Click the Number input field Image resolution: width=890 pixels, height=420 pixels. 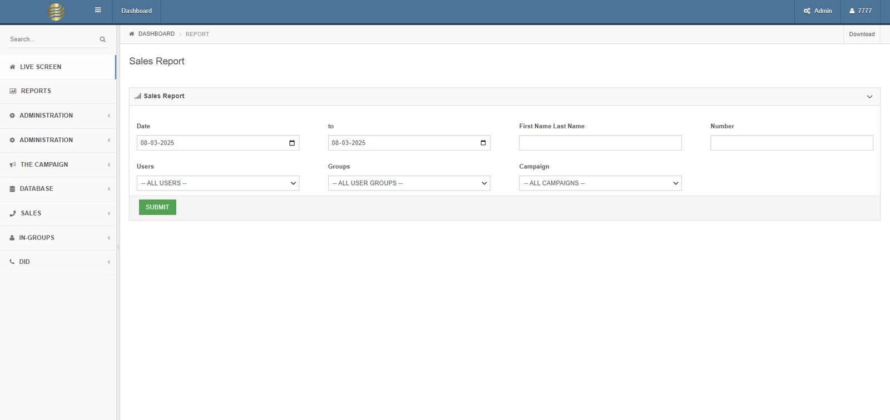[791, 143]
